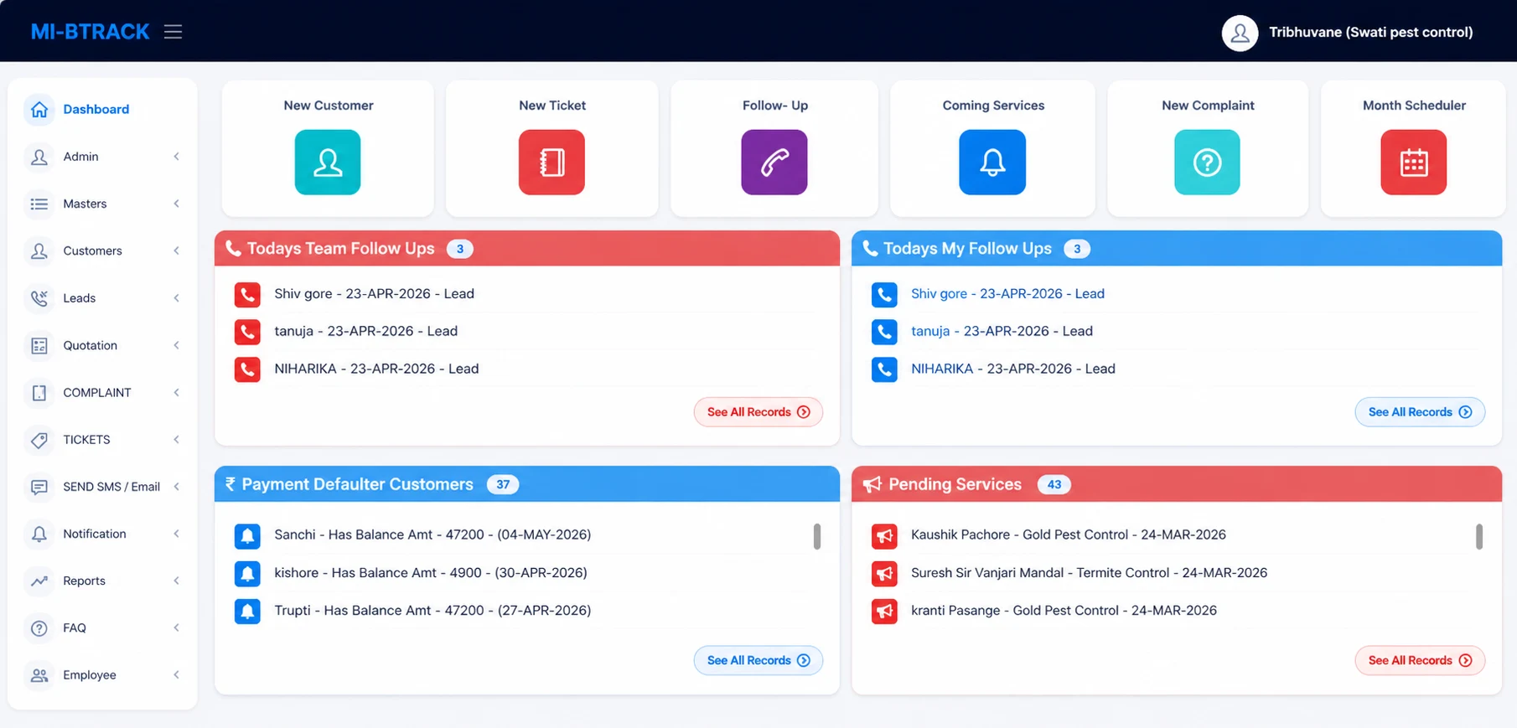The height and width of the screenshot is (728, 1517).
Task: Click the Payment Defaulter Customers list scrollbar
Action: 817,536
